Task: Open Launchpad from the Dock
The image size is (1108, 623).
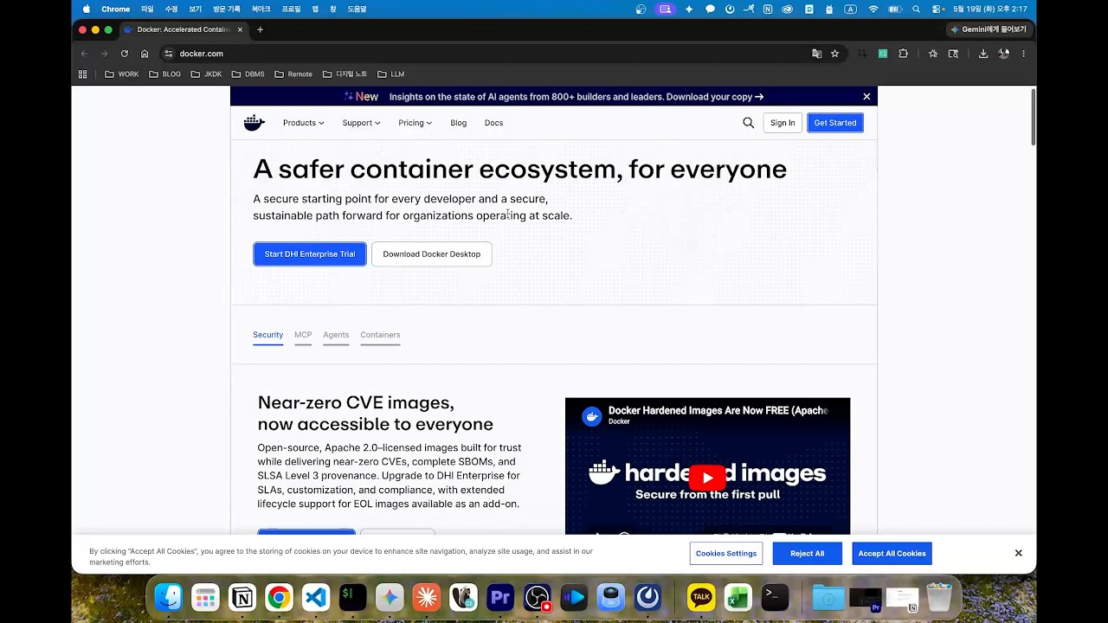Action: (205, 598)
